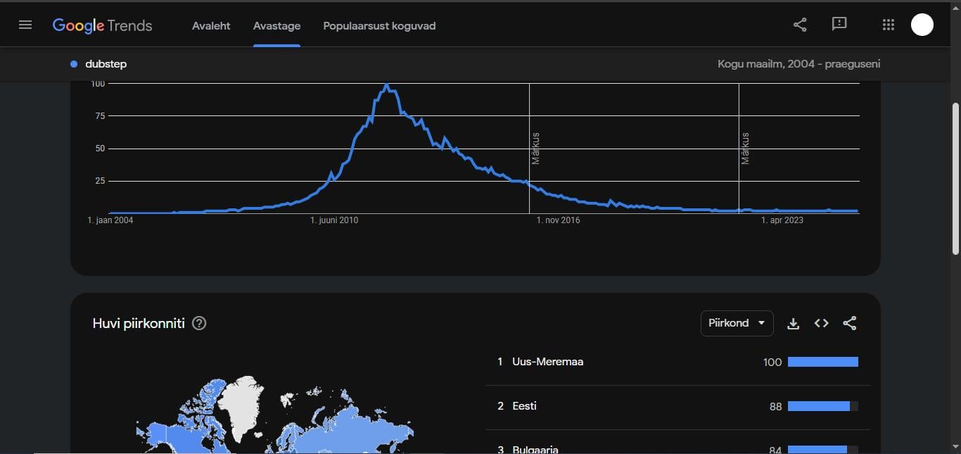
Task: Click the page vertical scrollbar
Action: tap(955, 178)
